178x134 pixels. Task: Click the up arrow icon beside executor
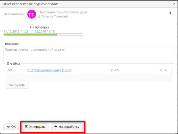(170, 13)
